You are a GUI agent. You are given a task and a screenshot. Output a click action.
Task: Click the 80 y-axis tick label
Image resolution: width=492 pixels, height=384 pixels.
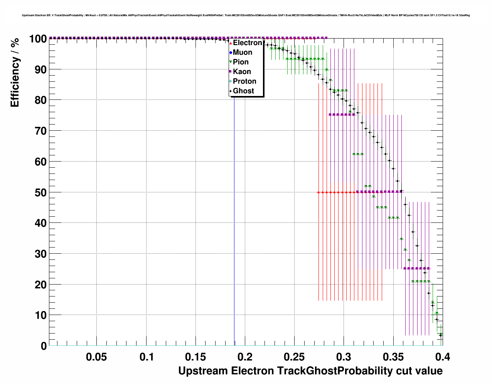point(38,100)
